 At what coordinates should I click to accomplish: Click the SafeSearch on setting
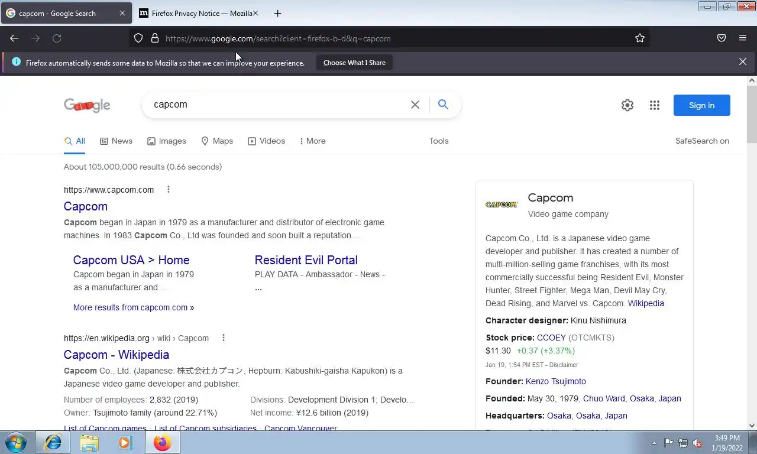(702, 141)
